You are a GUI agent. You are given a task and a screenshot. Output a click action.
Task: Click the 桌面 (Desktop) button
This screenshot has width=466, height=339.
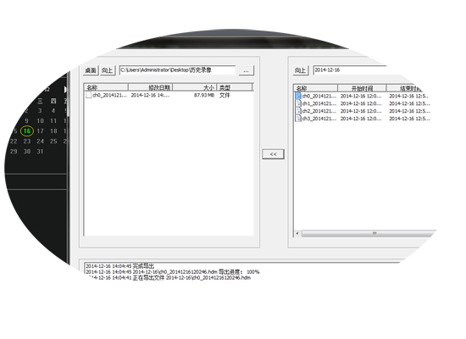point(91,70)
